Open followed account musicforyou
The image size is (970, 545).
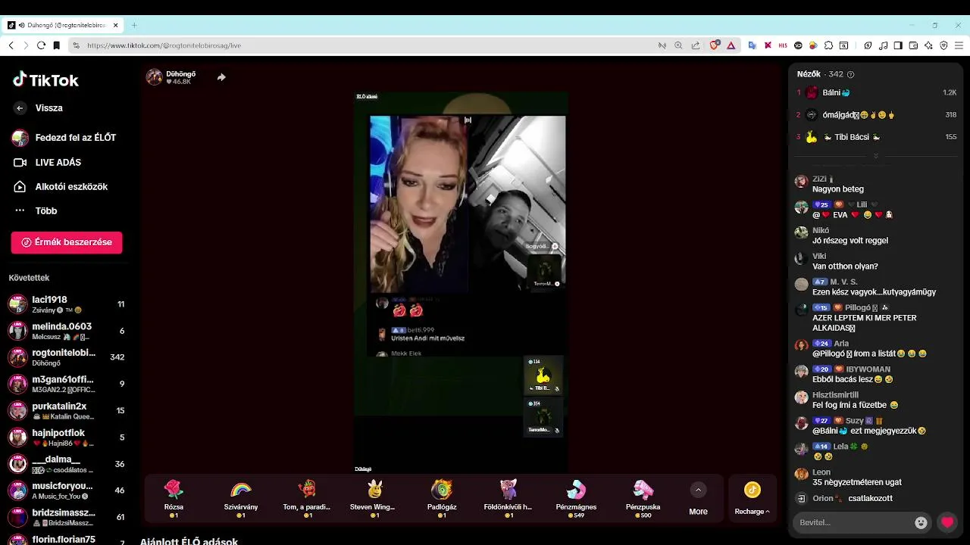pos(67,490)
